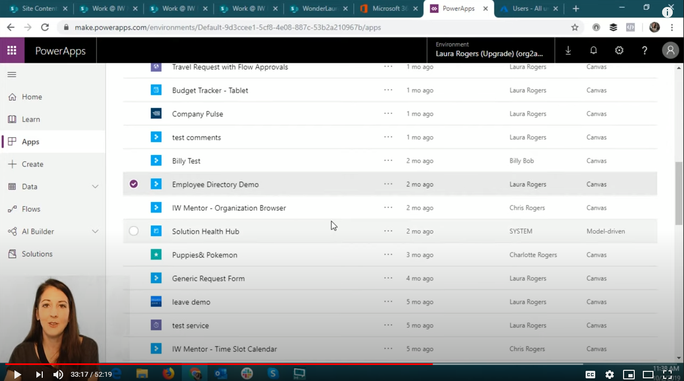Click the Create link in sidebar
Image resolution: width=684 pixels, height=381 pixels.
click(33, 164)
